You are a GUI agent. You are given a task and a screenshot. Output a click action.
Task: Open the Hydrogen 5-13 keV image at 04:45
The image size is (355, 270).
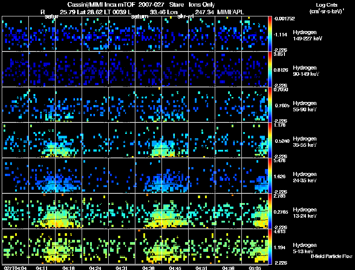[x=175, y=247]
